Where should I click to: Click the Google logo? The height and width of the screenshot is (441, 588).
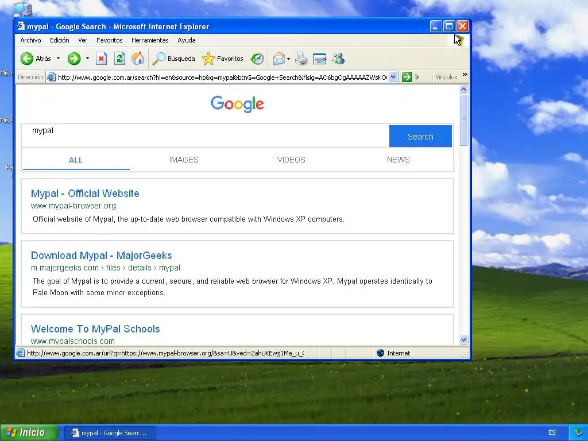[237, 104]
